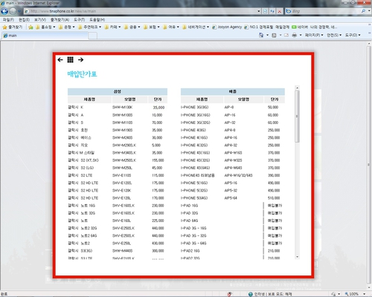Expand the 네비게이션 favorites folder
The height and width of the screenshot is (297, 372).
[196, 27]
